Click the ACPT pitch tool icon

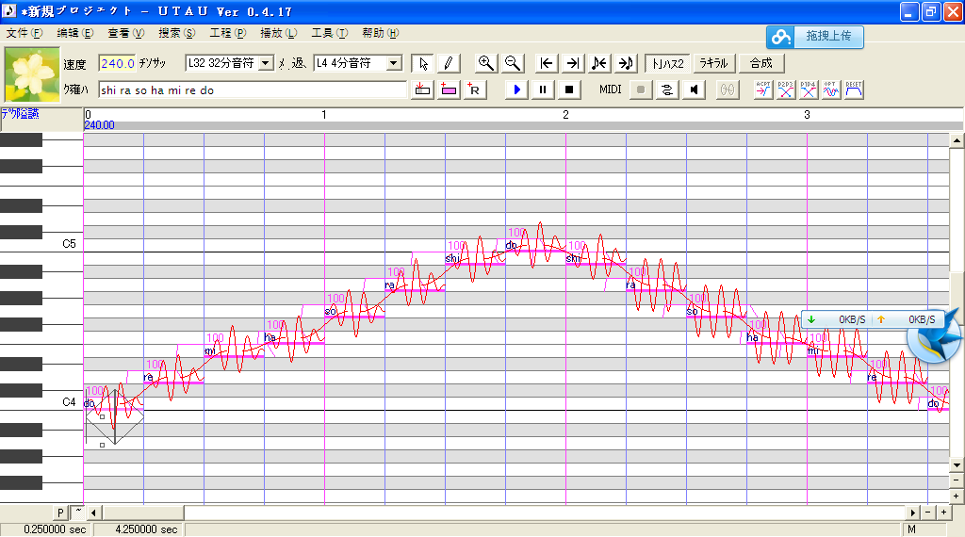(x=763, y=89)
